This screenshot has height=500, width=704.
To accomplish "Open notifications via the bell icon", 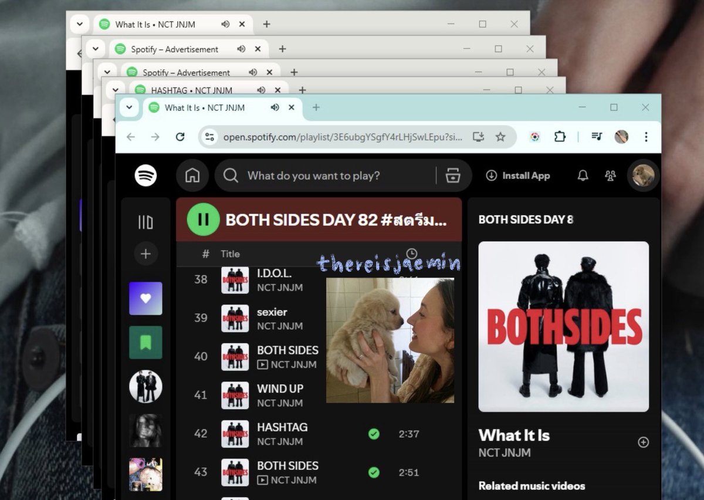I will [x=583, y=175].
